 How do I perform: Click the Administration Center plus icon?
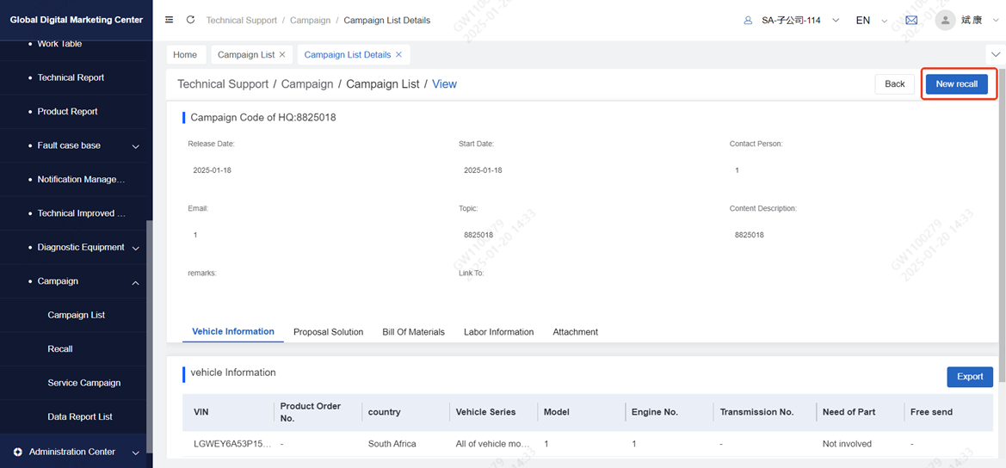coord(17,452)
